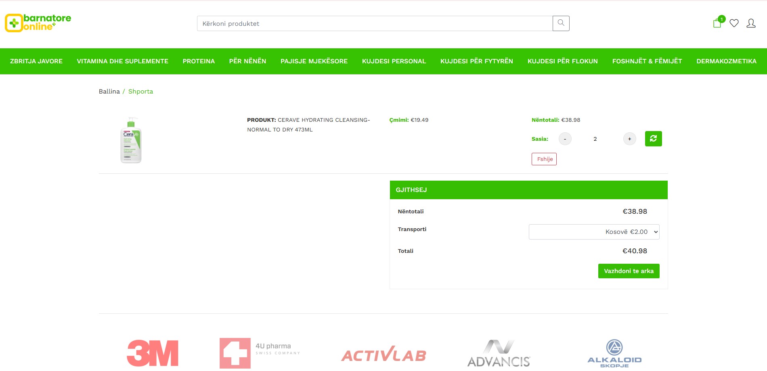Click the Advancis brand logo
Viewport: 767px width, 371px height.
pos(499,354)
